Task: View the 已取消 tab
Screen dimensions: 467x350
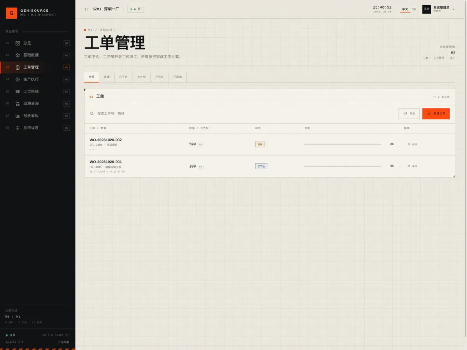Action: (x=177, y=77)
